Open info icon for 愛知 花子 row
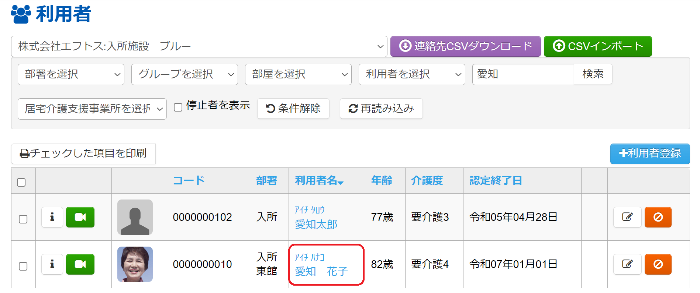700x293 pixels. (52, 264)
